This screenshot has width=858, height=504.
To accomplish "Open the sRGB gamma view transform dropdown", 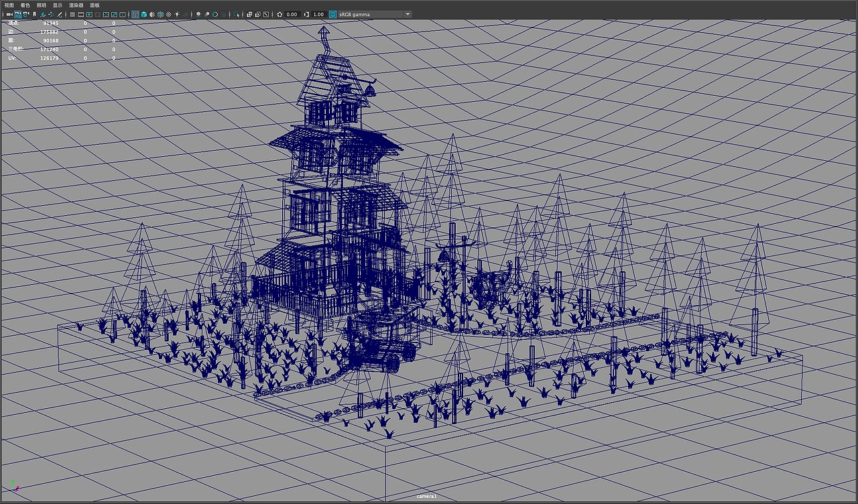I will pyautogui.click(x=375, y=14).
